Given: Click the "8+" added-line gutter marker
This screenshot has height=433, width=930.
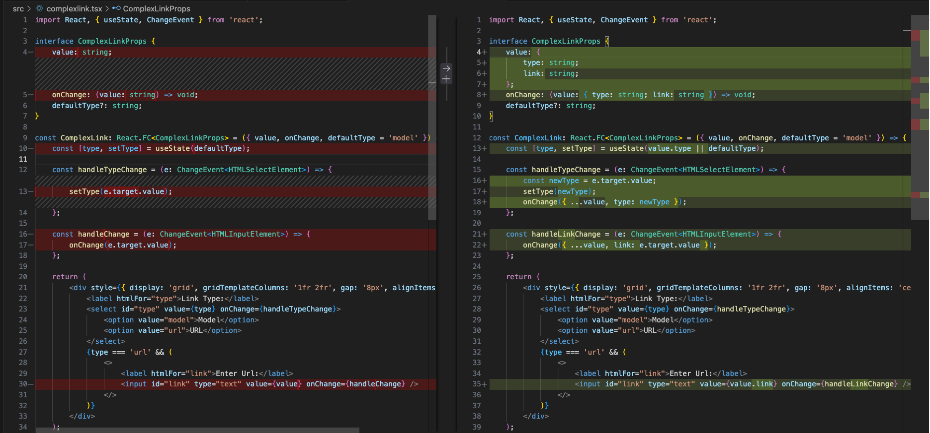Looking at the screenshot, I should pos(481,95).
